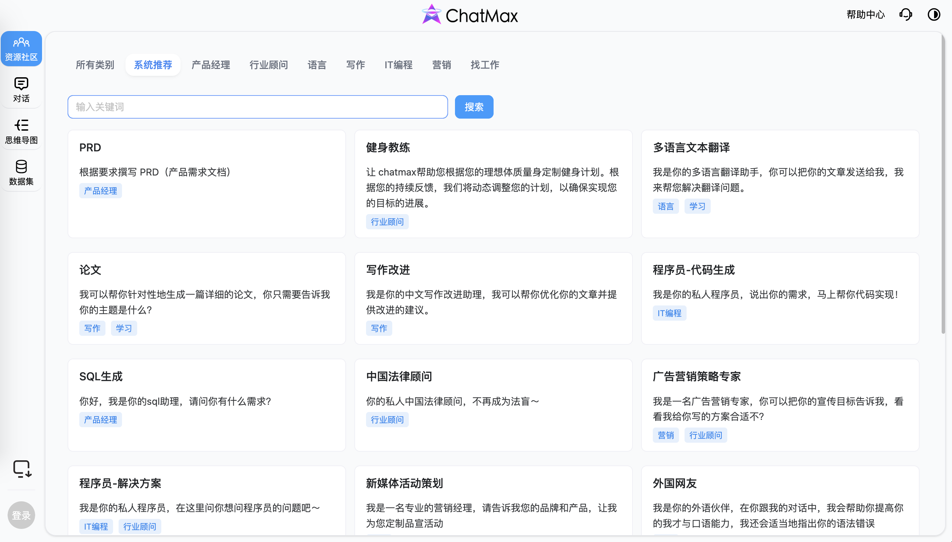Click the 行业顾问 tag on 广告营销 card

click(705, 435)
